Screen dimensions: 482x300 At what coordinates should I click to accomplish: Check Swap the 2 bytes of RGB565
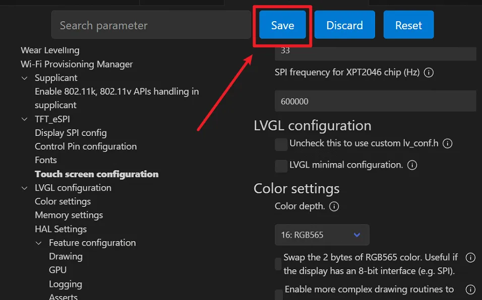pos(278,264)
